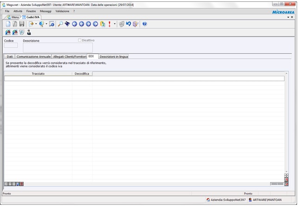Screen dimensions: 298x209
Task: Click the New document icon in the toolbar
Action: 8,24
